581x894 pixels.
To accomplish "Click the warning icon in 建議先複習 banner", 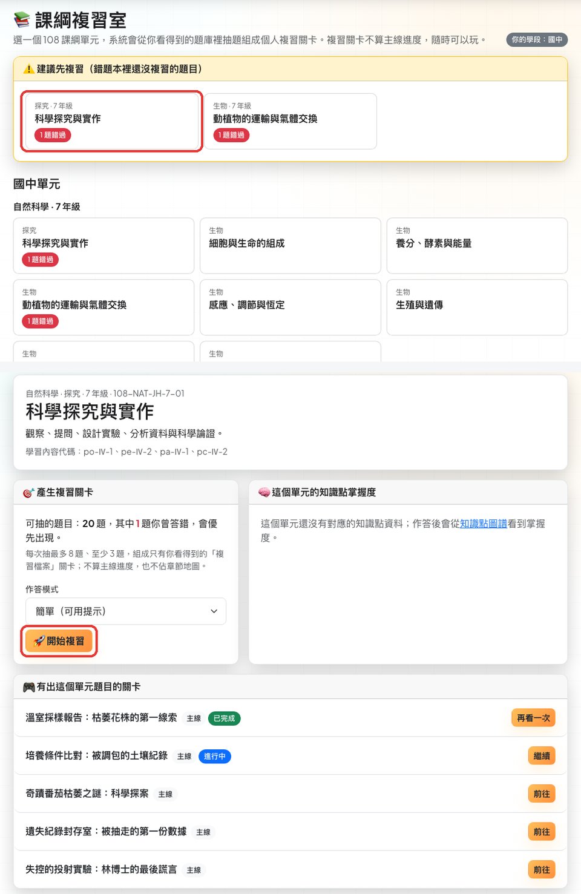I will pyautogui.click(x=28, y=69).
